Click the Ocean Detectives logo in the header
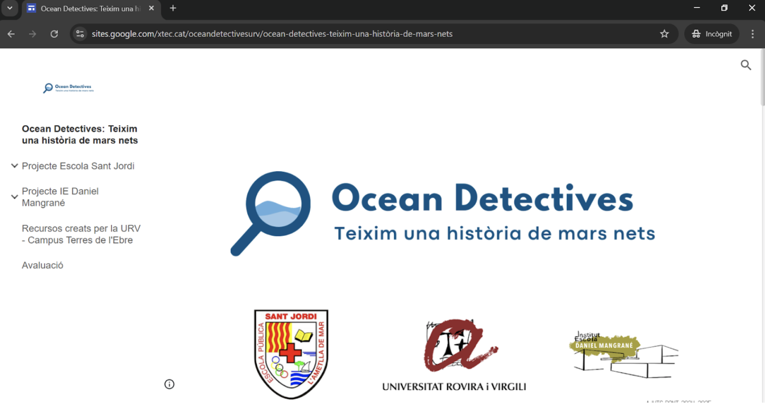The height and width of the screenshot is (411, 765). pyautogui.click(x=68, y=88)
